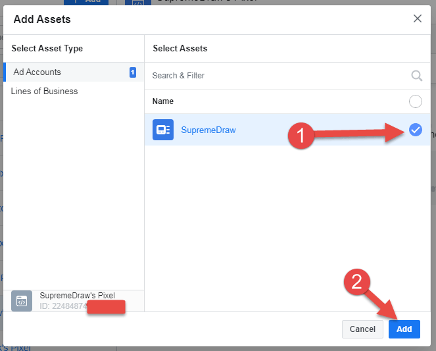436x351 pixels.
Task: Click the Cancel button
Action: click(x=362, y=329)
